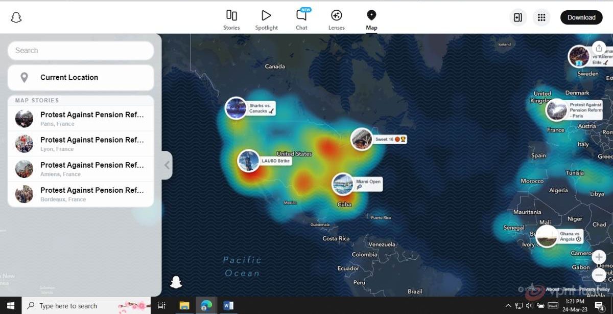Select the protest story titled for Bordeaux, France

(81, 194)
